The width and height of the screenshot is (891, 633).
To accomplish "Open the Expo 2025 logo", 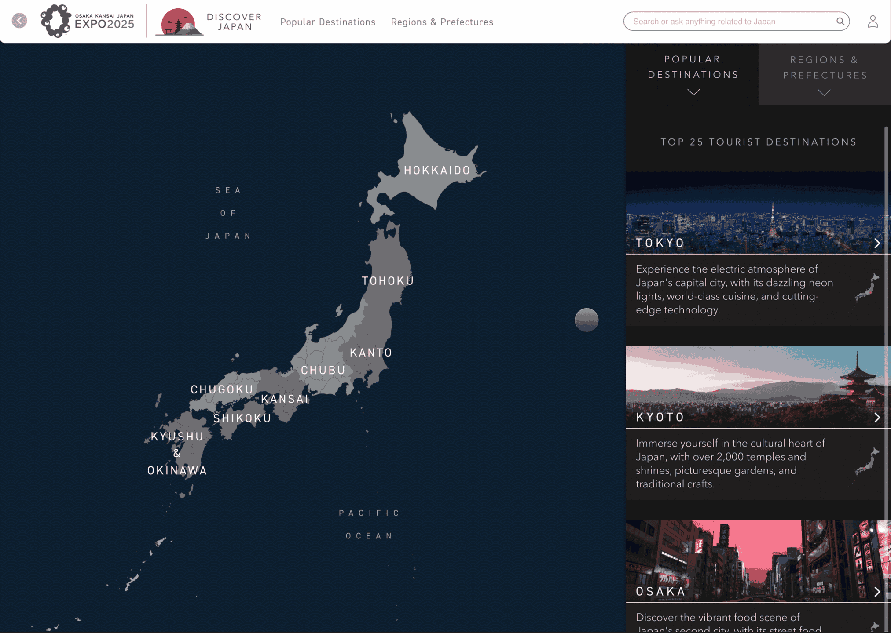I will click(87, 21).
